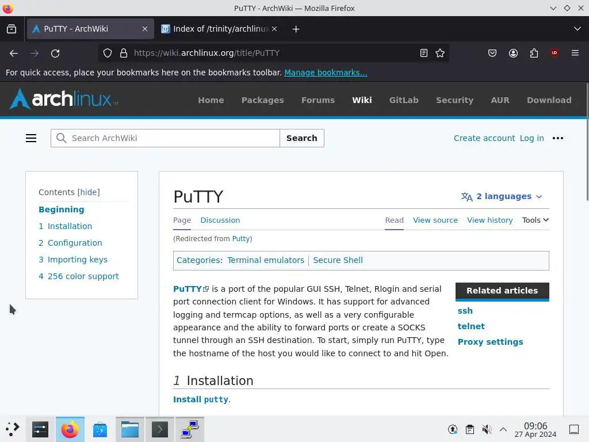Open Konsole terminal in taskbar
The image size is (589, 442).
point(160,429)
